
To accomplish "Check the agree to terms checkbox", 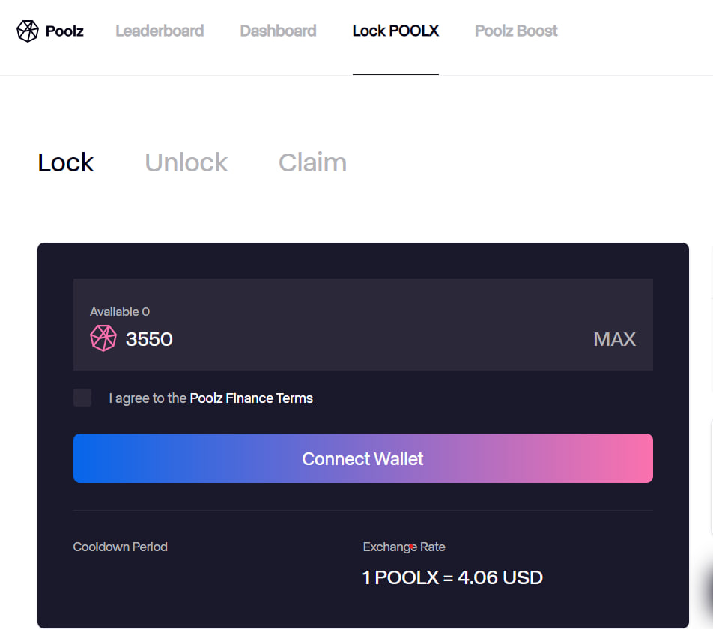I will [x=82, y=398].
